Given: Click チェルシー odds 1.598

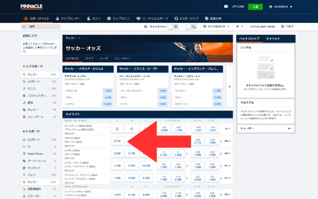Looking at the screenshot, I should [x=217, y=91].
